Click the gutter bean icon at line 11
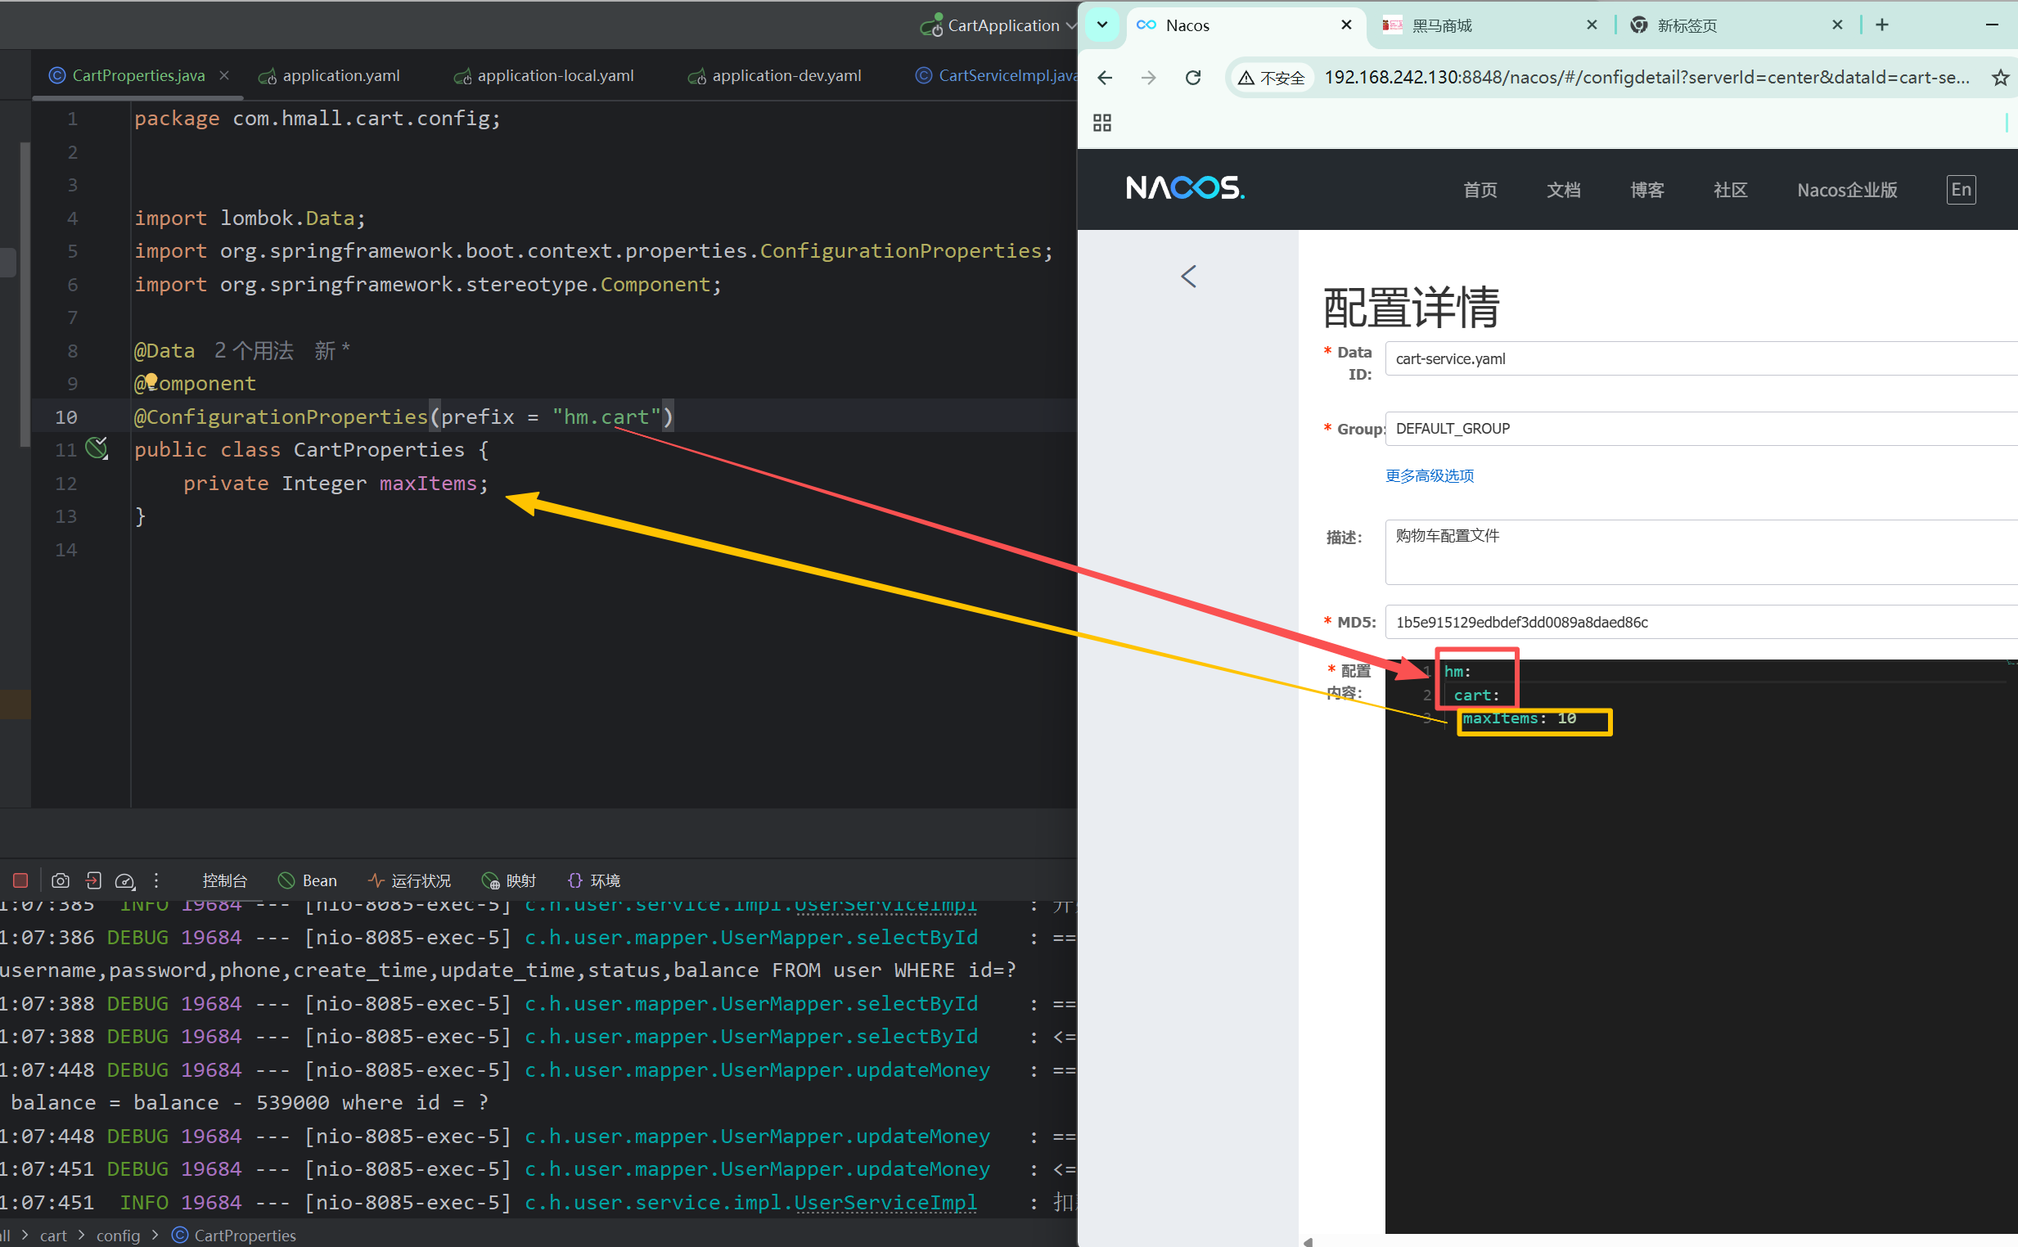Image resolution: width=2018 pixels, height=1247 pixels. 97,448
